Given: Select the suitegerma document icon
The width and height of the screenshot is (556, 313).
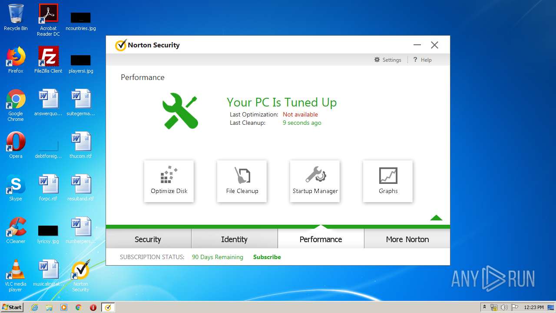Looking at the screenshot, I should (81, 103).
